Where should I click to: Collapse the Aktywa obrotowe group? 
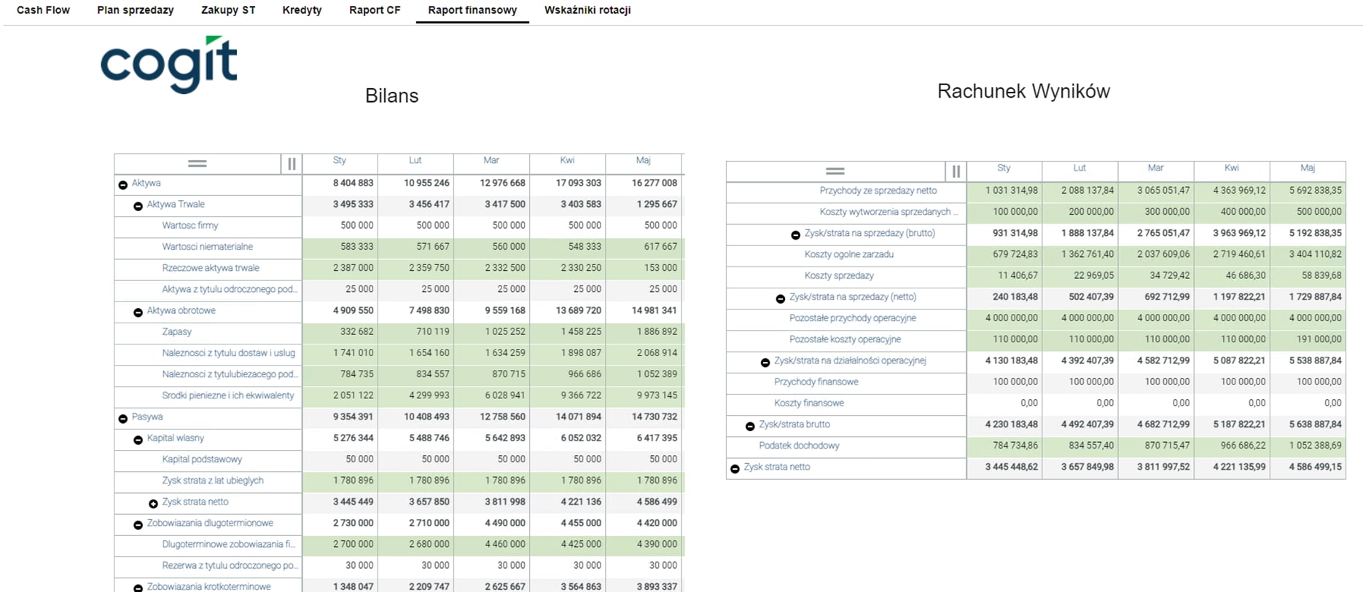tap(138, 312)
